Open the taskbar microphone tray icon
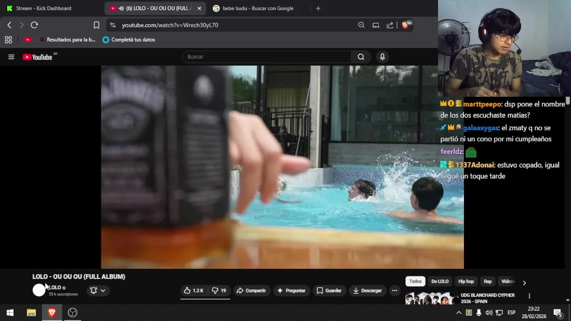The width and height of the screenshot is (571, 321). [479, 313]
